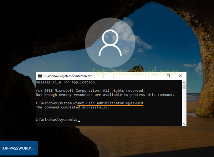Click the Microsoft Corporation copyright line
214x157 pixels.
90,91
